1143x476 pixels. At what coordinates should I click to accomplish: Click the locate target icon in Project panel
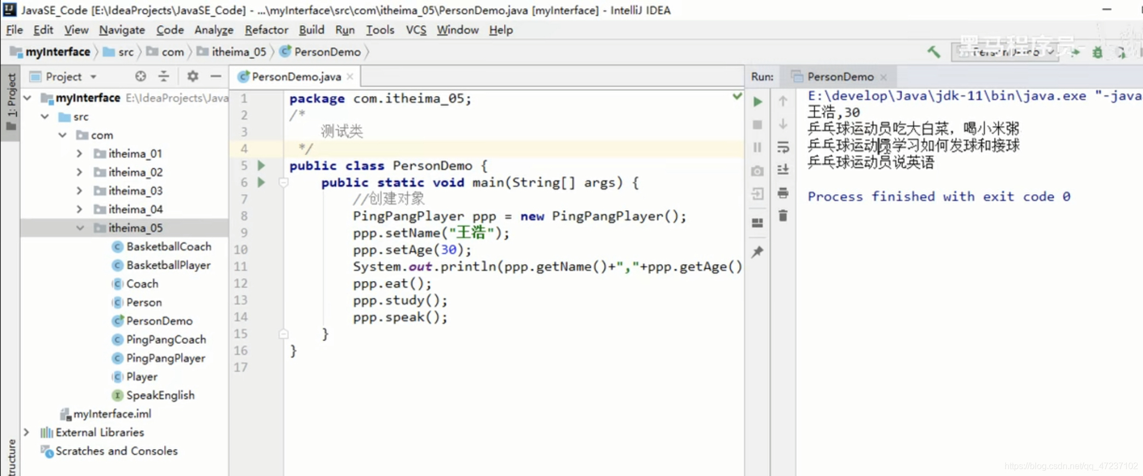click(141, 76)
